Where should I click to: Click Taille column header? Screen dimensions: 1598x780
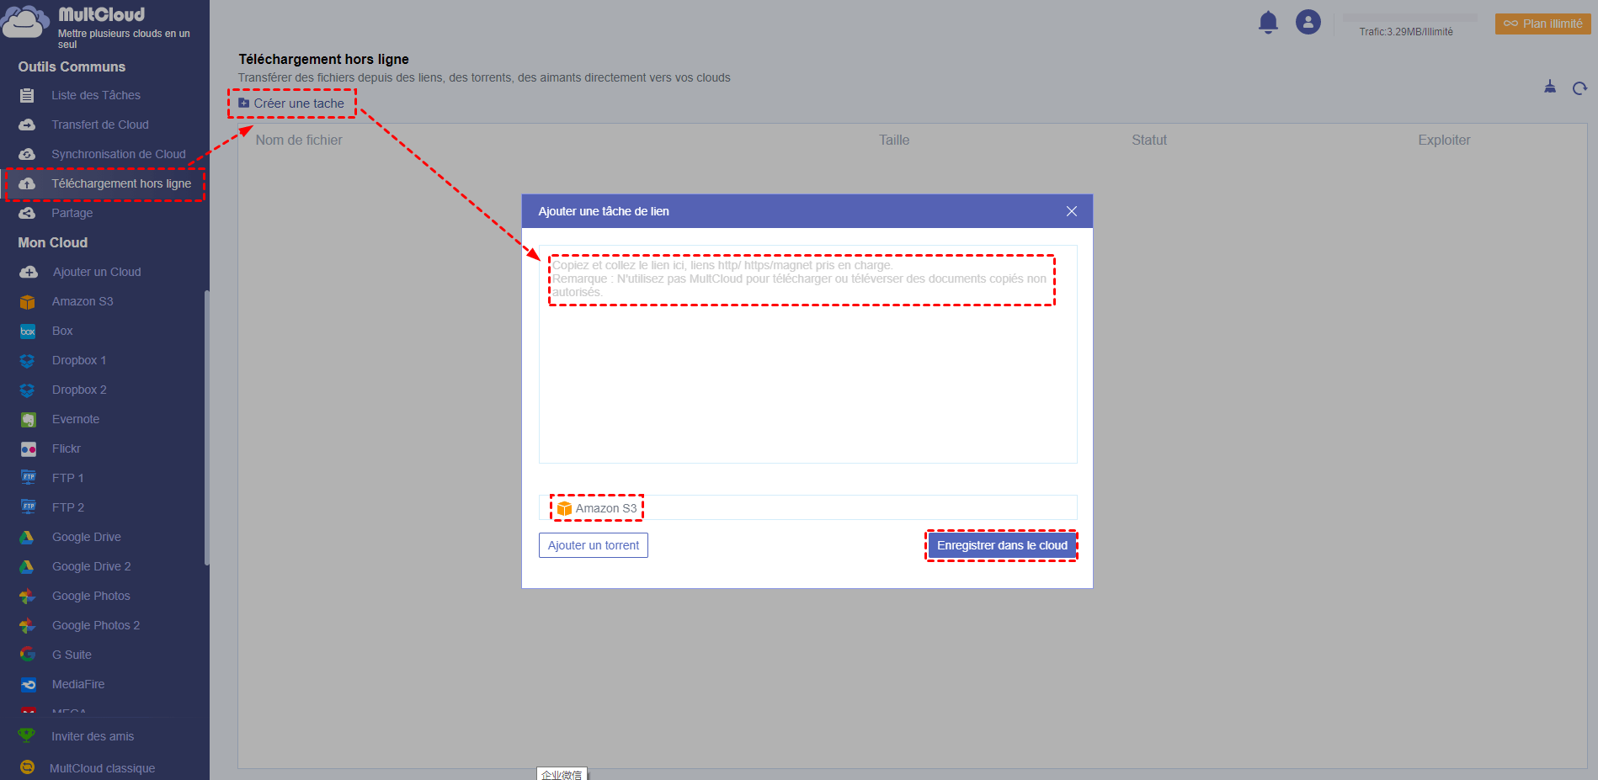point(894,141)
